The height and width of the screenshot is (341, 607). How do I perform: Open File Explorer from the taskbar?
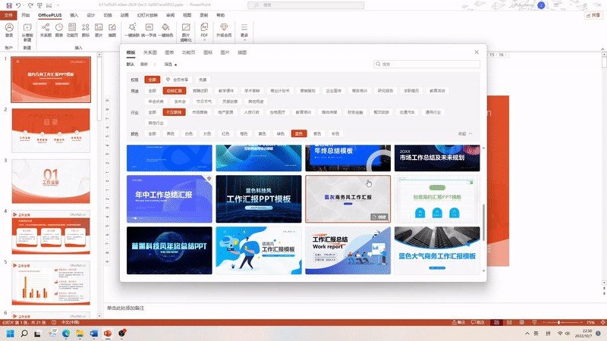tap(80, 333)
